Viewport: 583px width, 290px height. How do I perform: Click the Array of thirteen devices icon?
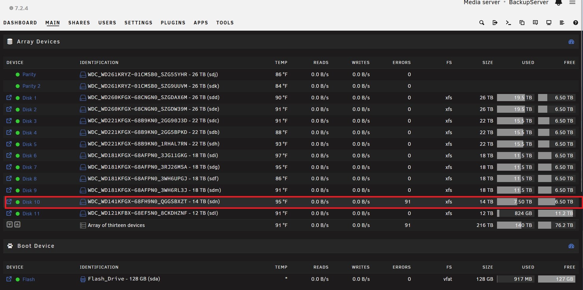click(x=83, y=225)
